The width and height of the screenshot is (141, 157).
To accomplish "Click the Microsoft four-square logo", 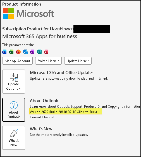I will (x=8, y=13).
